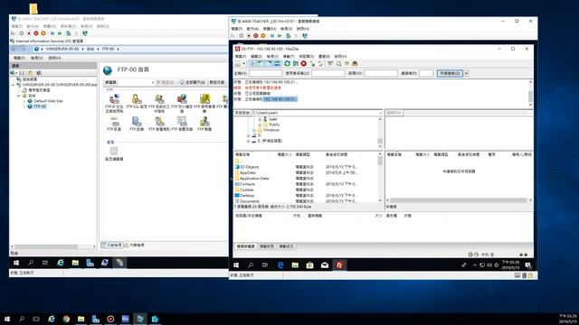Click Show All button in IIS filter bar
579x325 pixels.
(193, 82)
